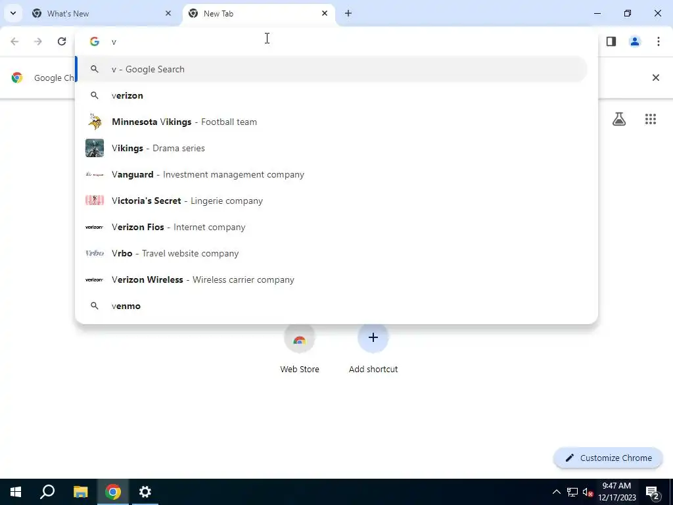The image size is (673, 505).
Task: Open the tab search dropdown arrow
Action: (x=13, y=13)
